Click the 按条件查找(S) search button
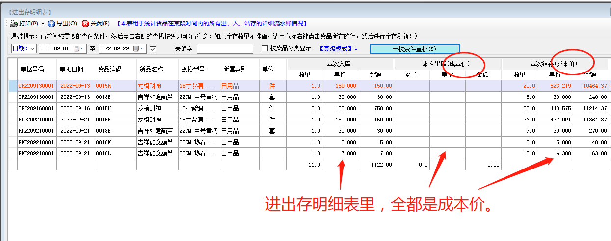This screenshot has width=611, height=241. [415, 48]
